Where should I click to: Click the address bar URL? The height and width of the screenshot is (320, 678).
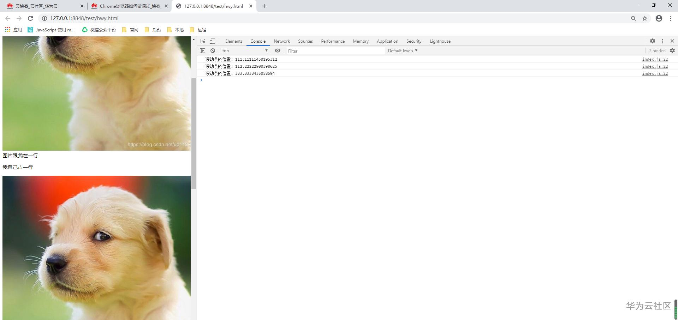click(x=84, y=18)
